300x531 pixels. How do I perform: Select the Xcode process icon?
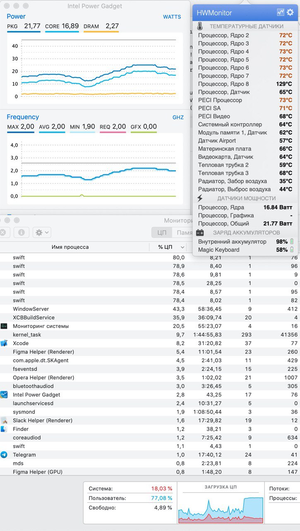4,343
